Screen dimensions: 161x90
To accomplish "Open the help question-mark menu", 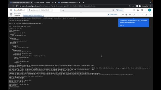I will click(x=142, y=10).
